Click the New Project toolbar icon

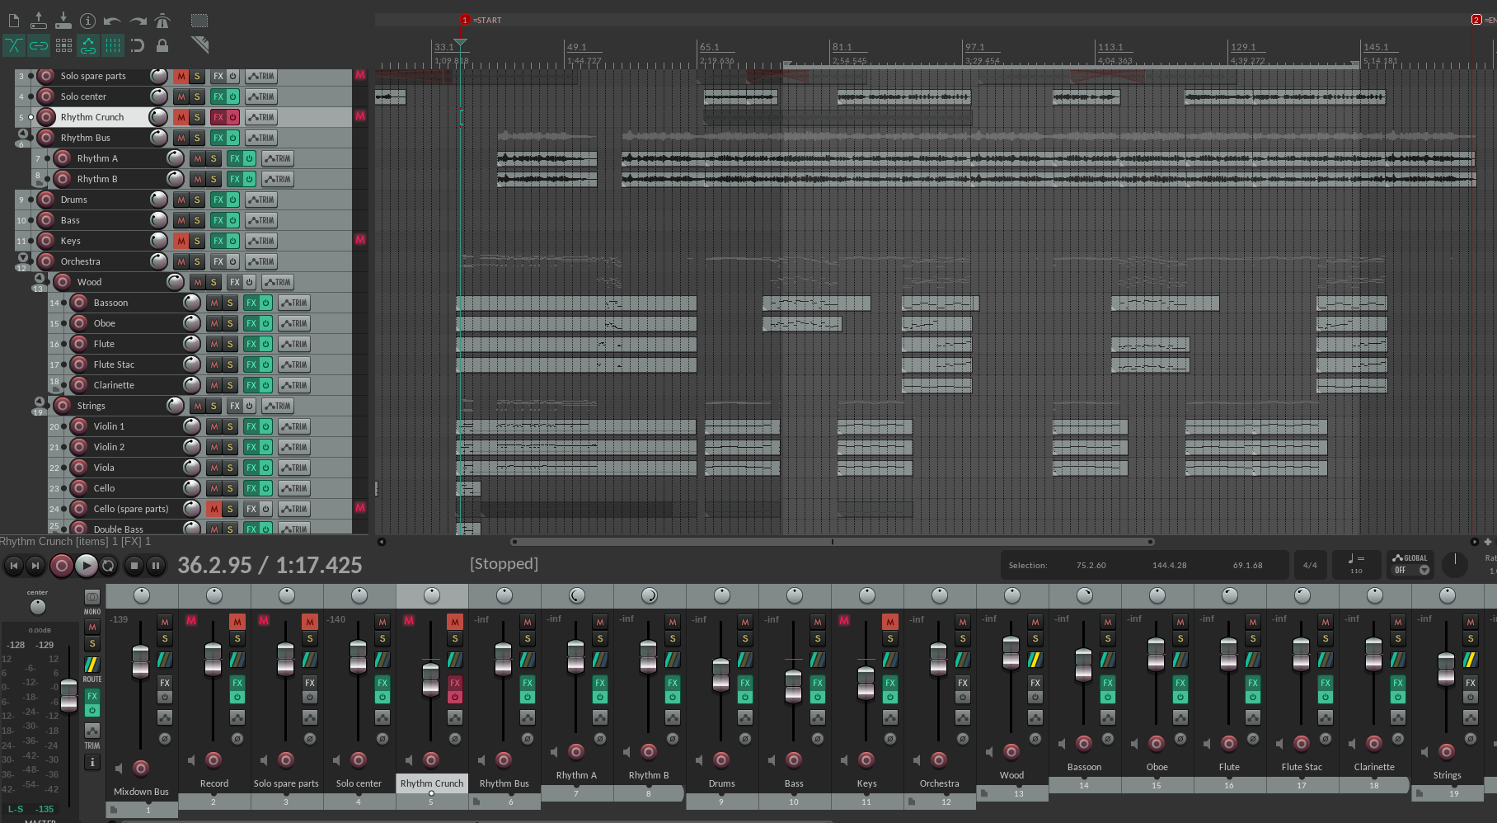14,21
